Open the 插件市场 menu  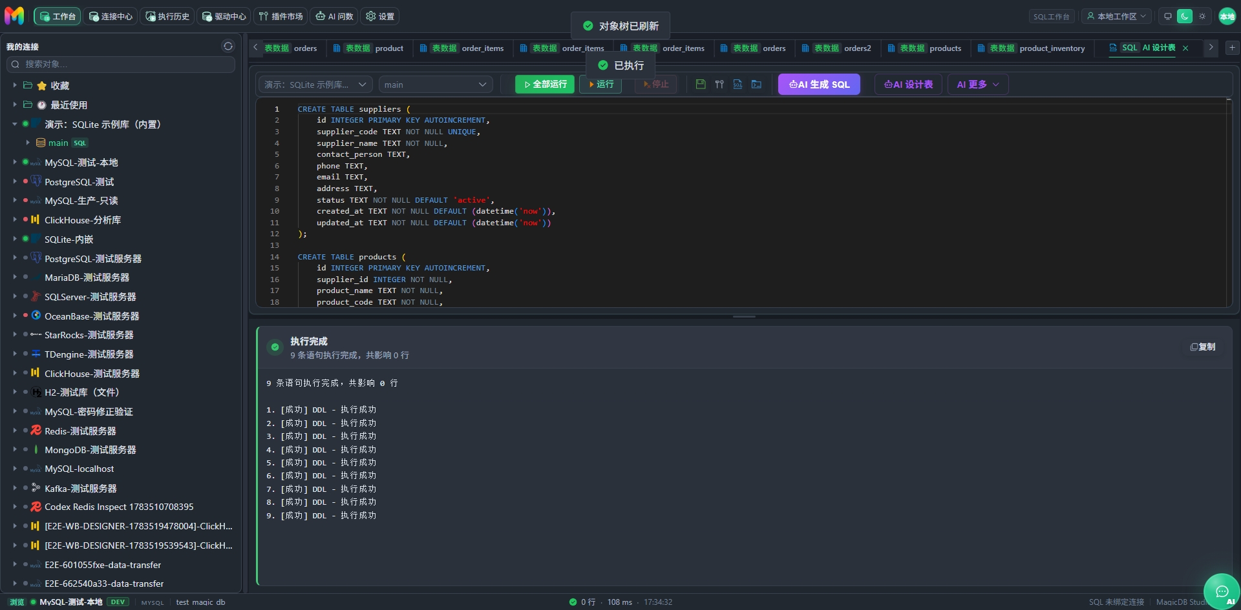(x=281, y=16)
